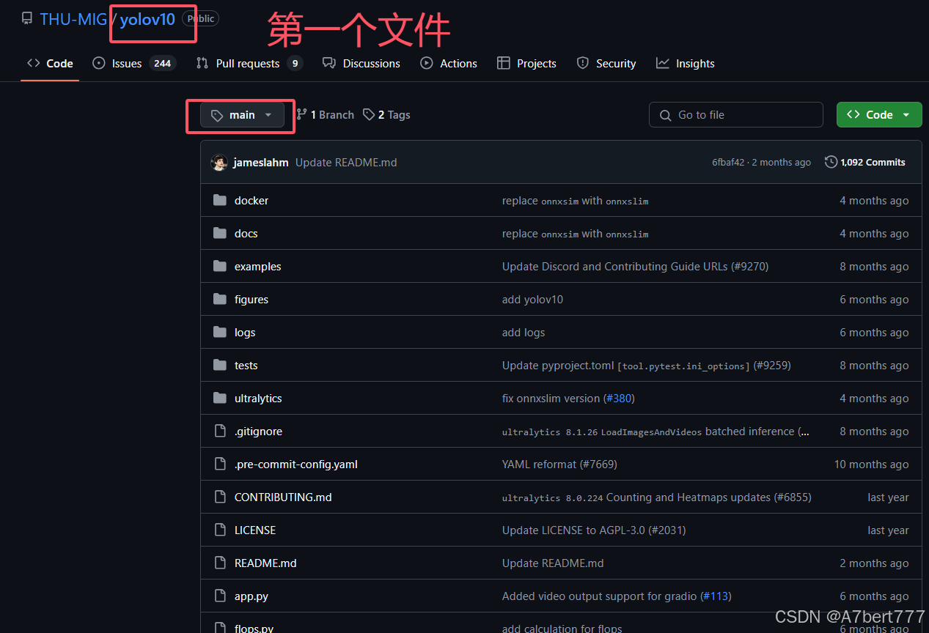Open the YAML reformat (#7669) commit message
929x633 pixels.
coord(559,464)
